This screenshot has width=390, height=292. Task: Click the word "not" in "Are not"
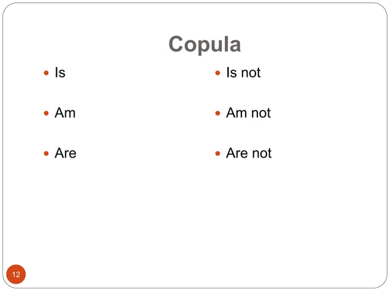[x=262, y=153]
